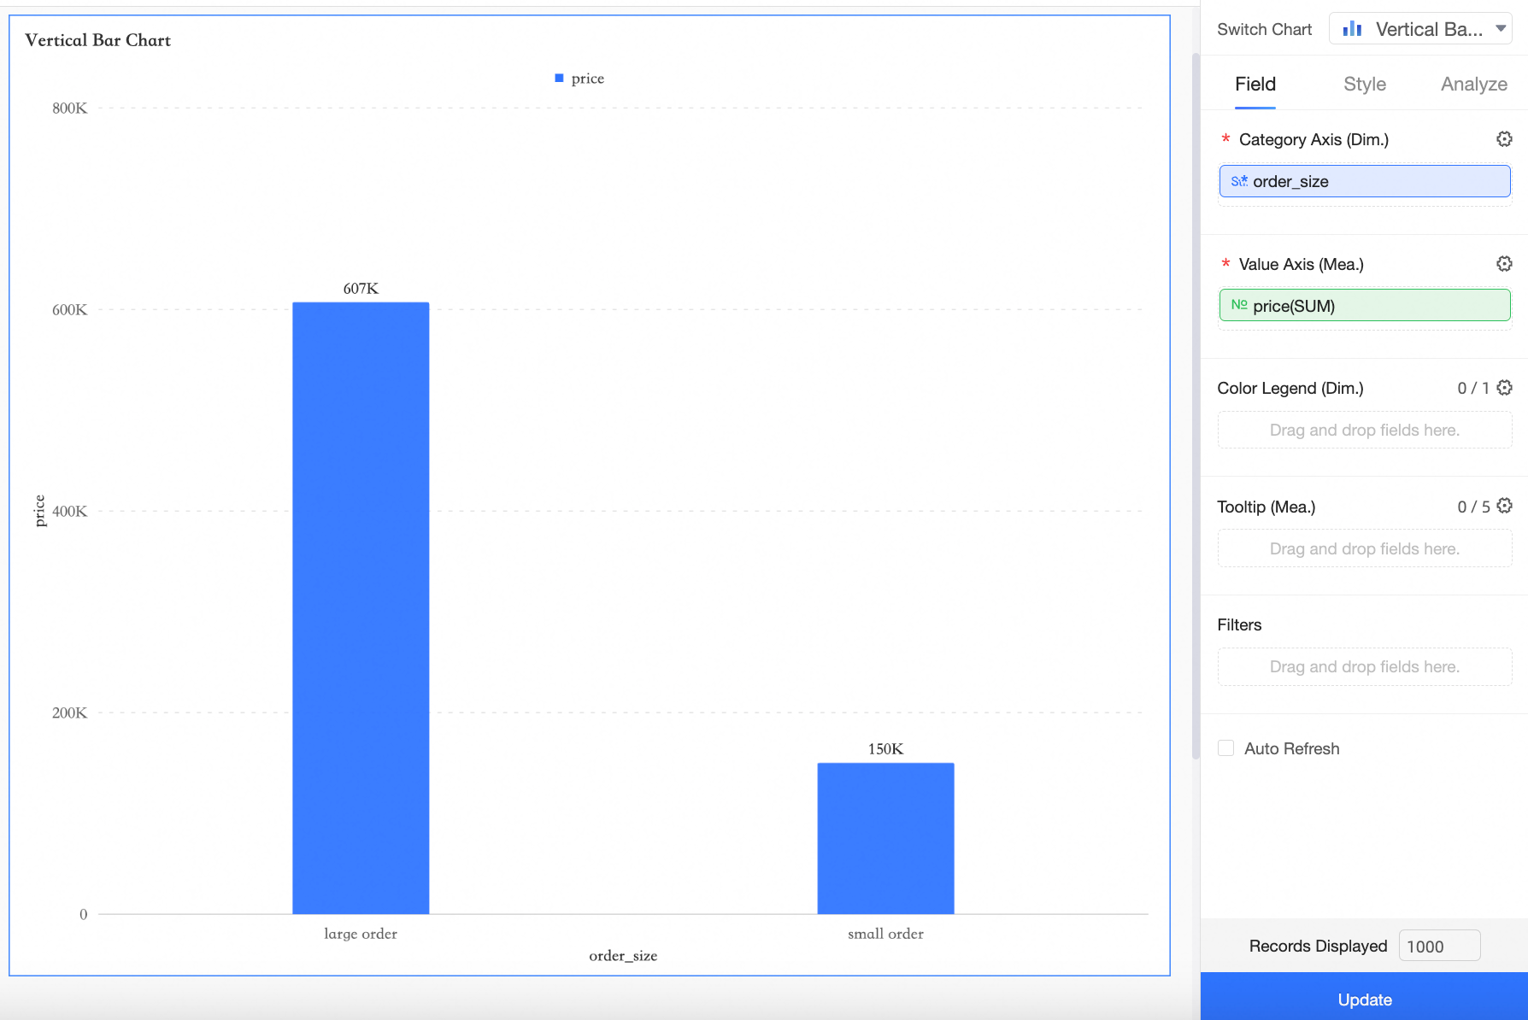Click the price y-axis title
The width and height of the screenshot is (1528, 1020).
[x=39, y=511]
